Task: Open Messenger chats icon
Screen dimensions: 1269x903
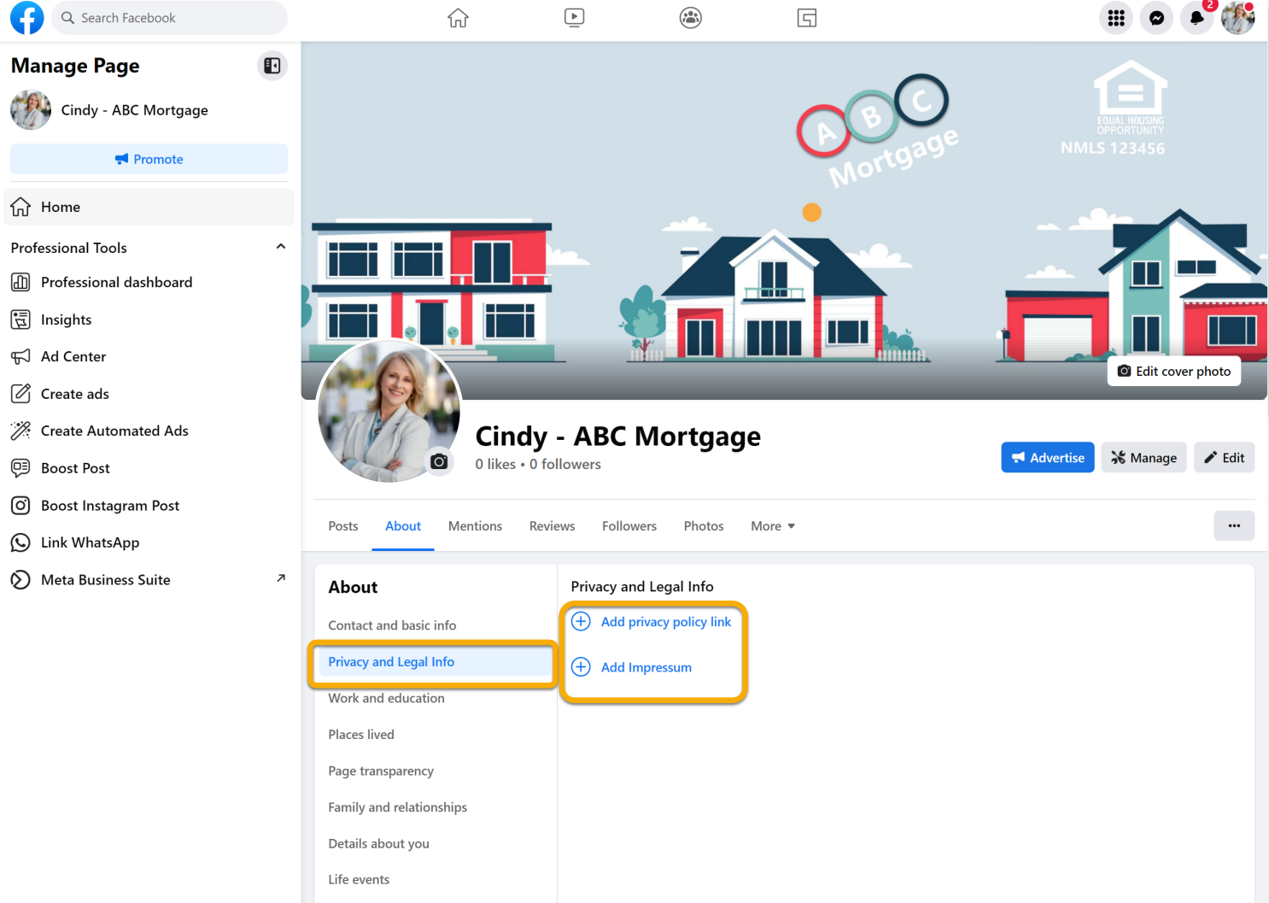Action: pos(1157,18)
